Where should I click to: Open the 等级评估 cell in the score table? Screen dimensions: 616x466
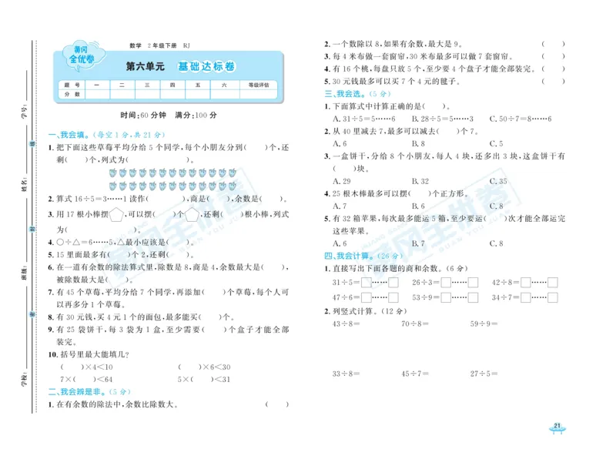click(256, 84)
